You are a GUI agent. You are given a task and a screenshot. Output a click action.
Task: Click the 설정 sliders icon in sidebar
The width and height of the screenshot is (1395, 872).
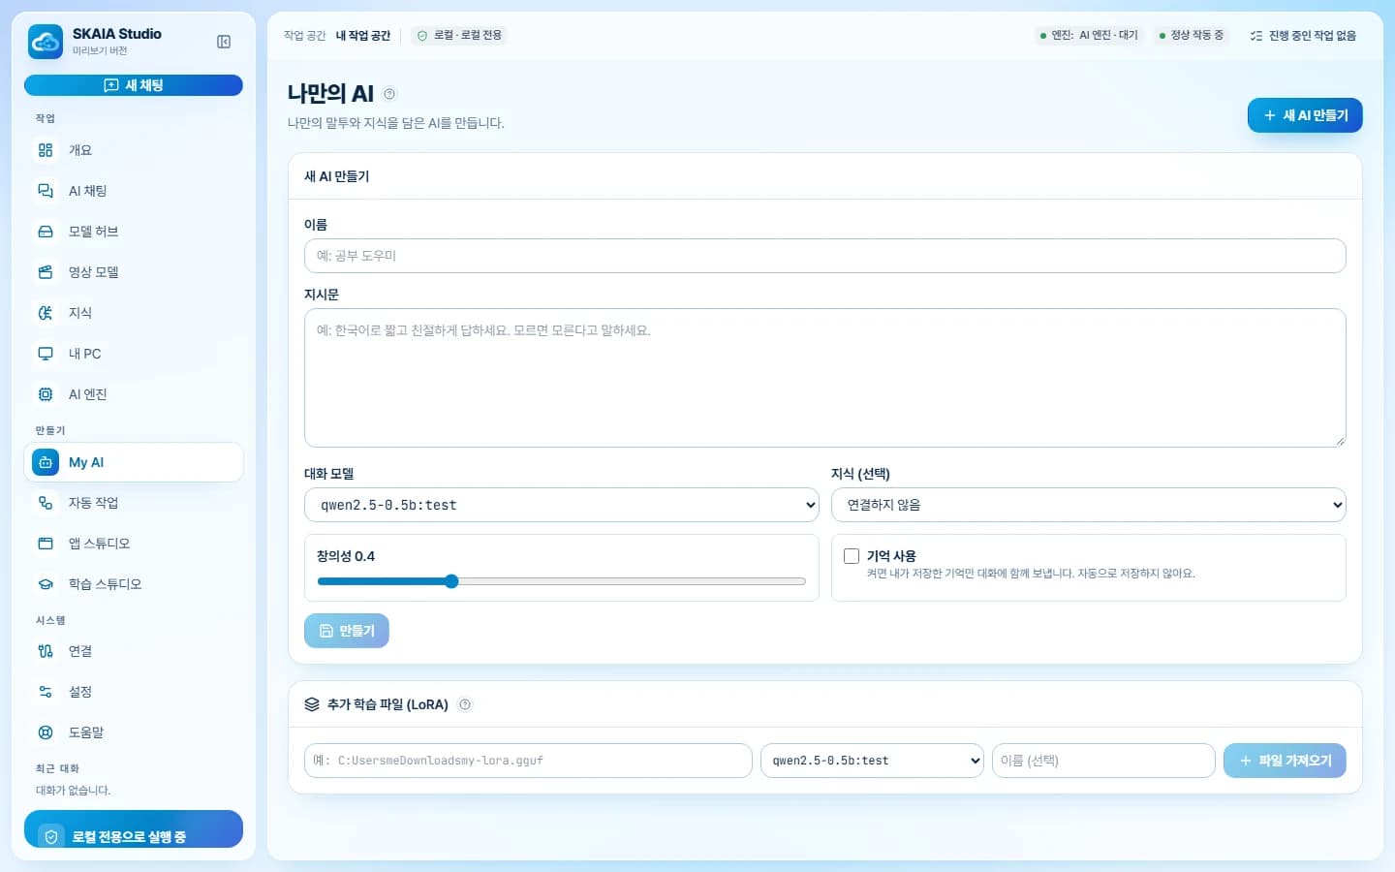pos(46,692)
